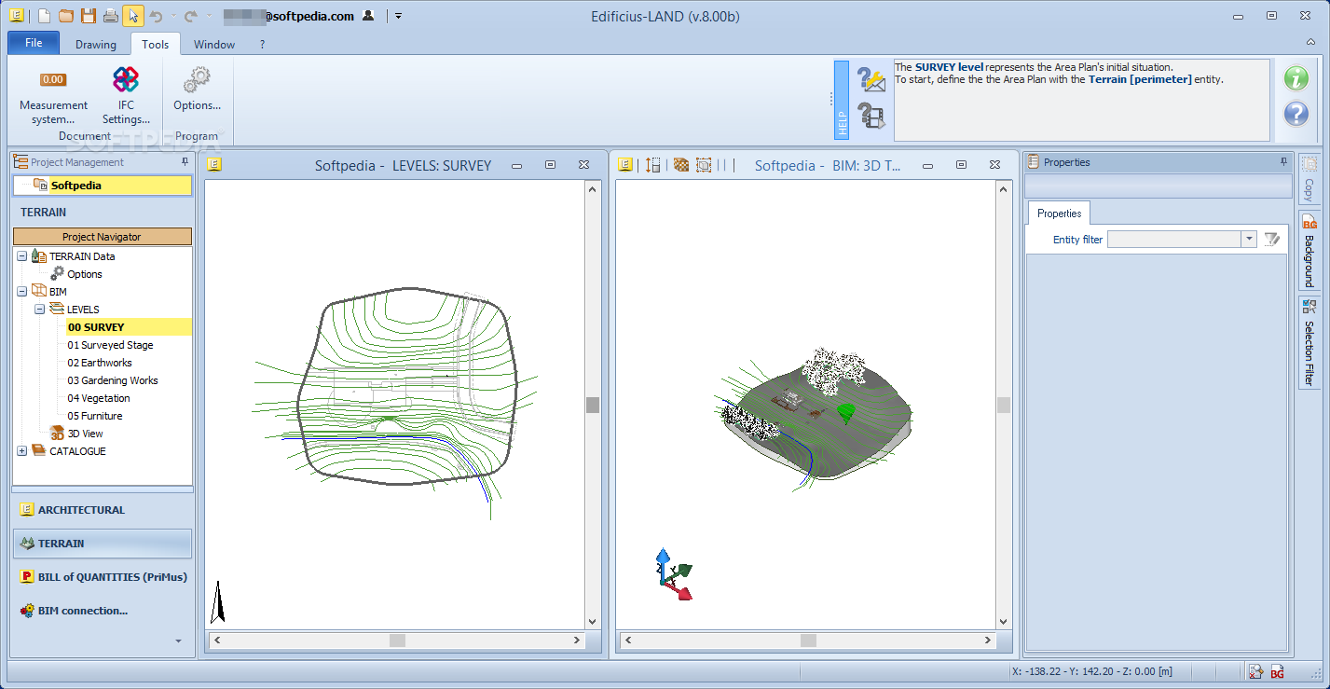This screenshot has height=689, width=1330.
Task: Collapse the TERRAIN Data tree node
Action: click(21, 256)
